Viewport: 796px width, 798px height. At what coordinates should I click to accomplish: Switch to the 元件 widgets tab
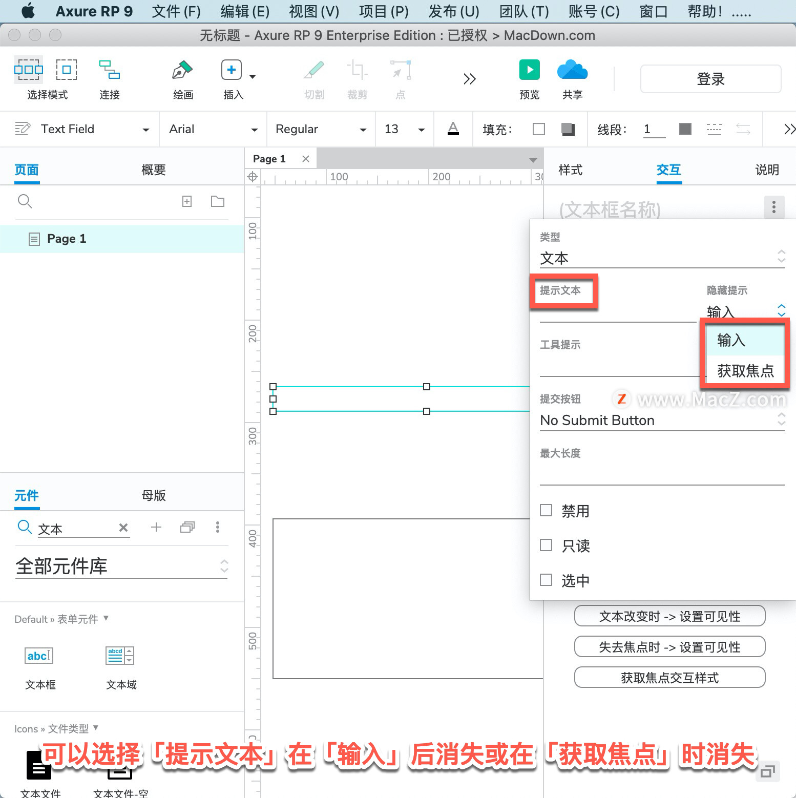pyautogui.click(x=27, y=495)
